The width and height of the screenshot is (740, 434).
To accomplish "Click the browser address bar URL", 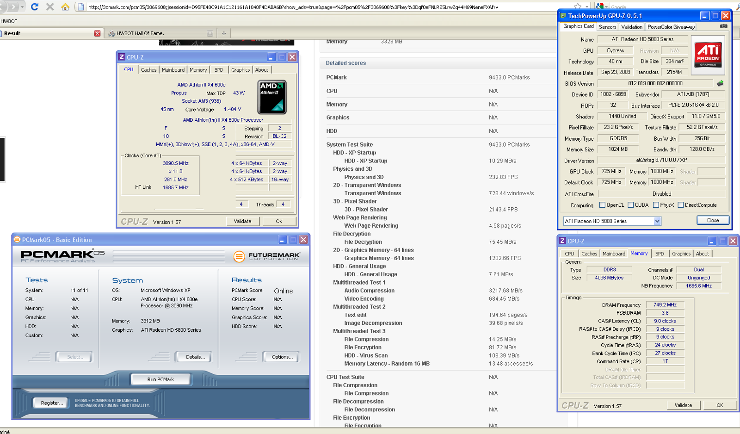I will [293, 7].
